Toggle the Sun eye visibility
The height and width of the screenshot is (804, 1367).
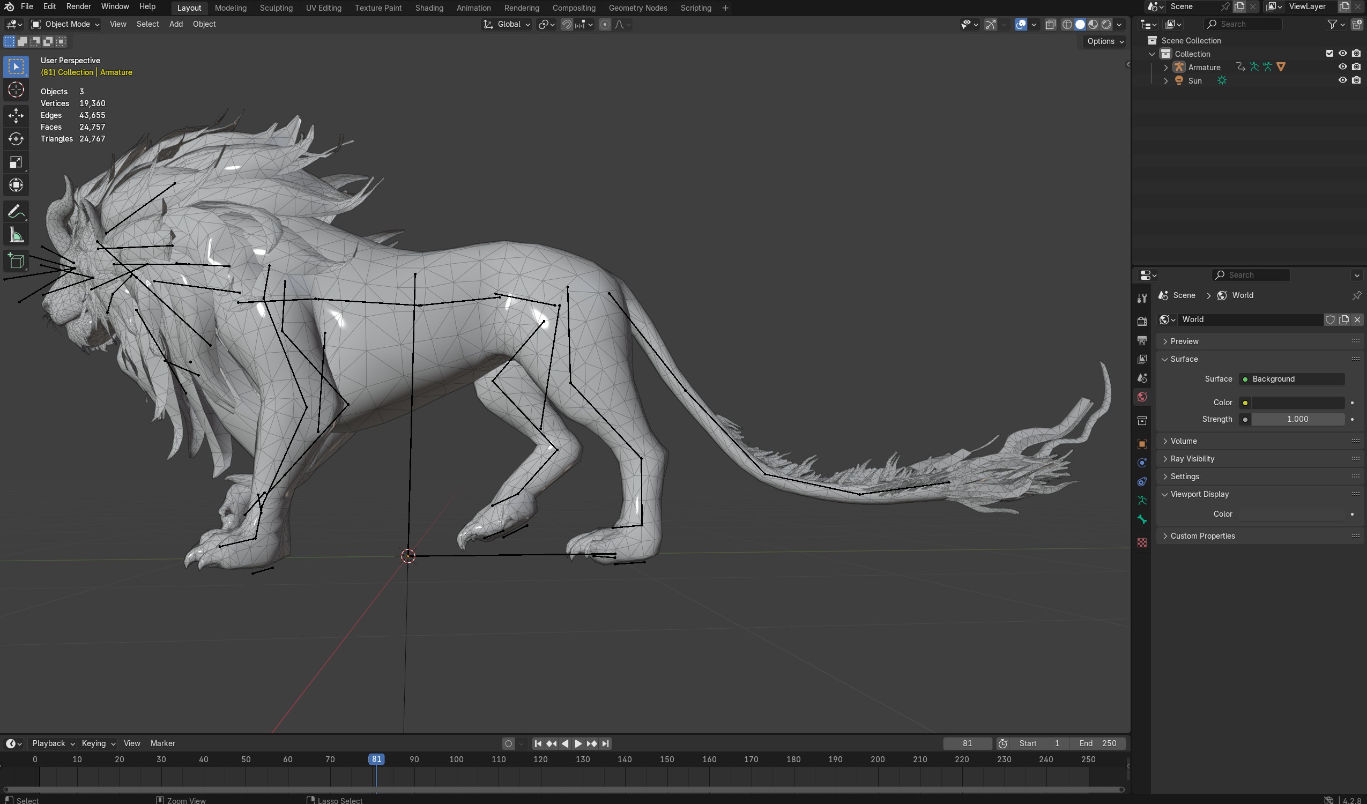pyautogui.click(x=1342, y=80)
